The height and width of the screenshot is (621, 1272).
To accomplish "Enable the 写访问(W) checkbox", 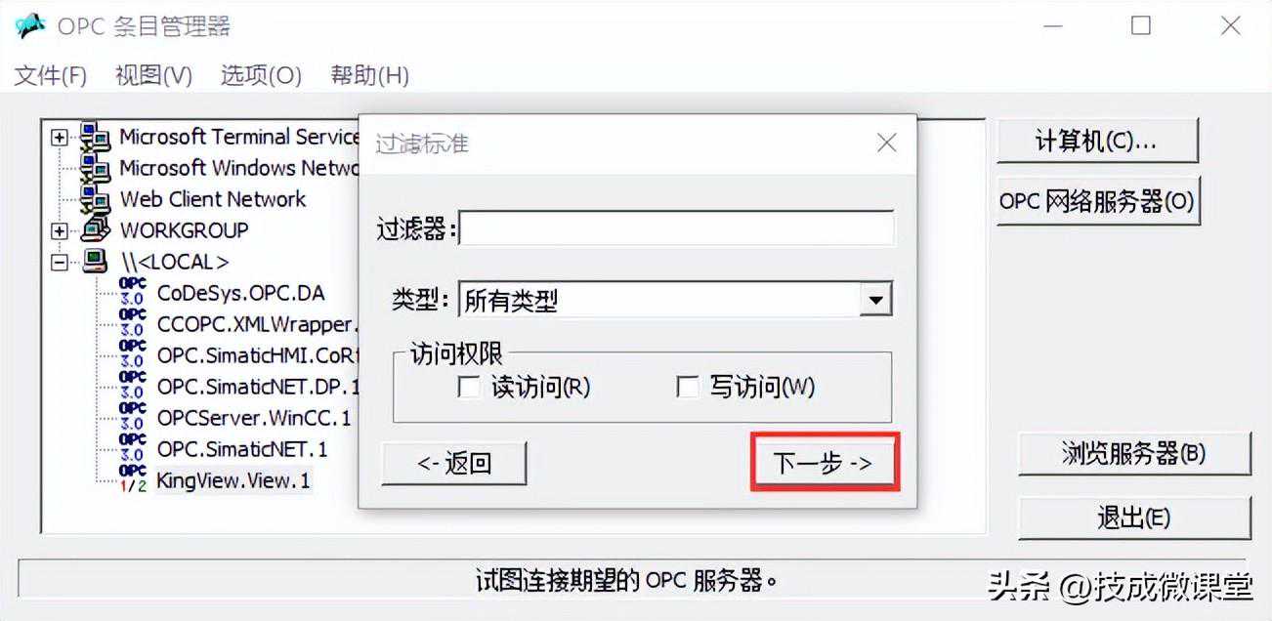I will (687, 388).
